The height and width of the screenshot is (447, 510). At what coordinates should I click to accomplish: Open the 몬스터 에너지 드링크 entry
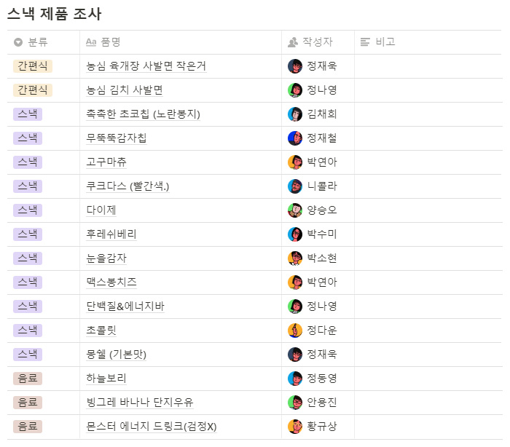151,427
